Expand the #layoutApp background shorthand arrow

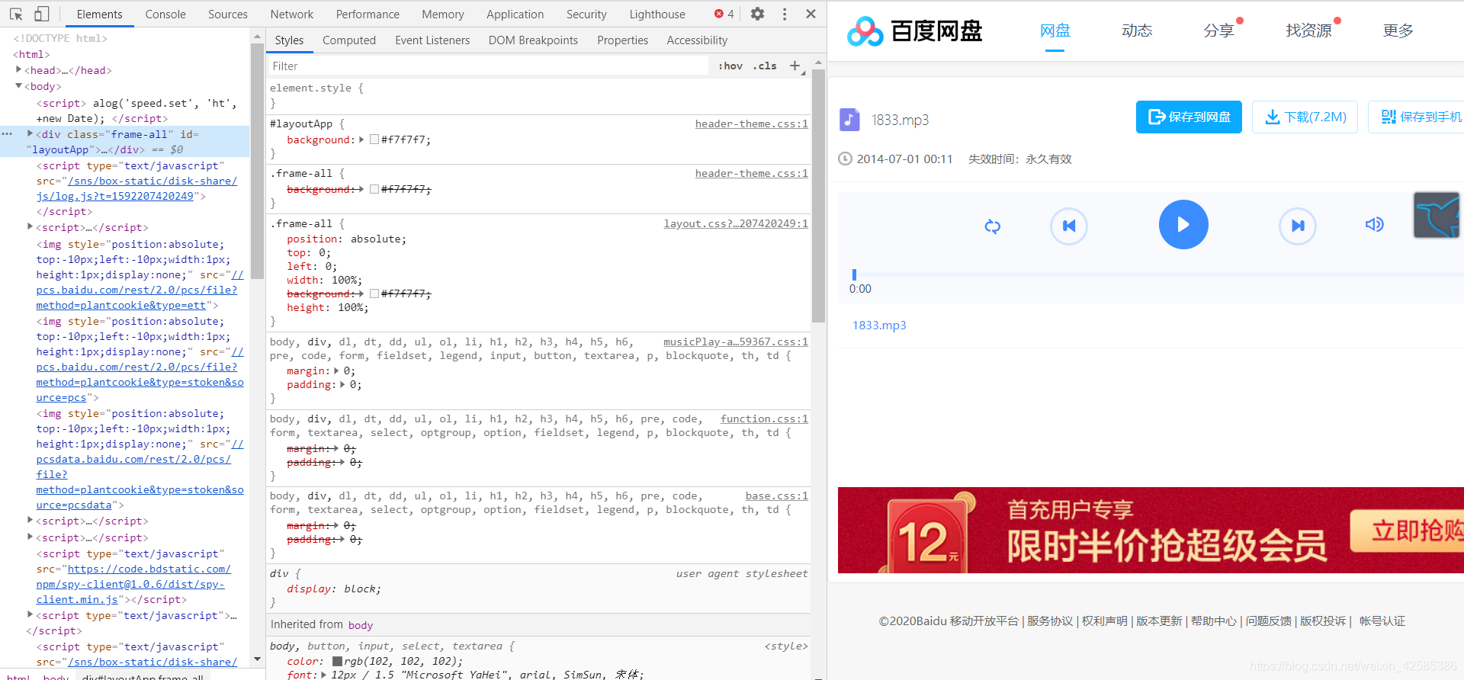(x=361, y=140)
